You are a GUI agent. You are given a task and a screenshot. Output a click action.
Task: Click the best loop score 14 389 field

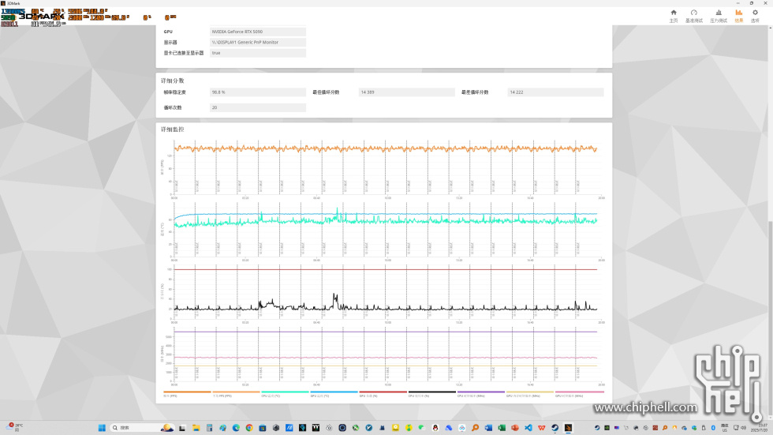pos(407,92)
